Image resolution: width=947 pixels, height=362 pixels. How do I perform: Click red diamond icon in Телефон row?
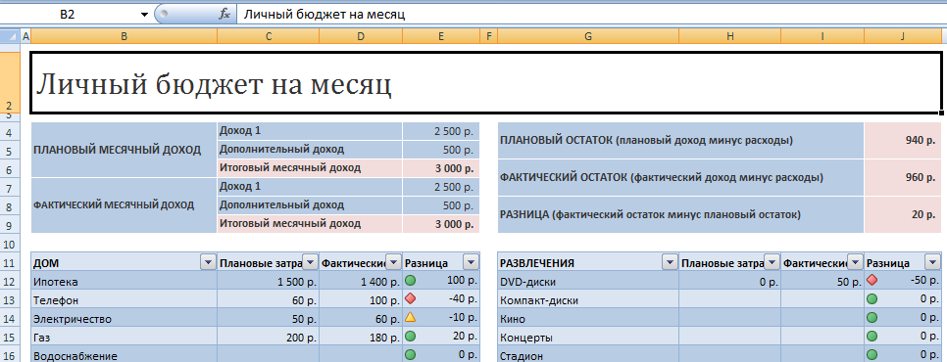click(410, 298)
